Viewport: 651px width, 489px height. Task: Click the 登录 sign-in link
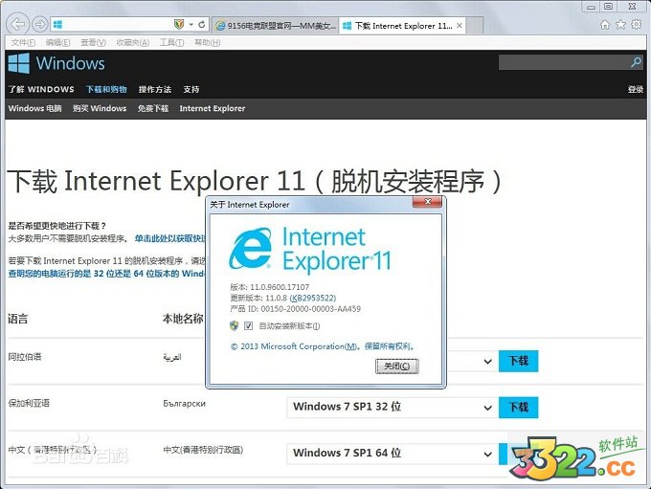636,89
